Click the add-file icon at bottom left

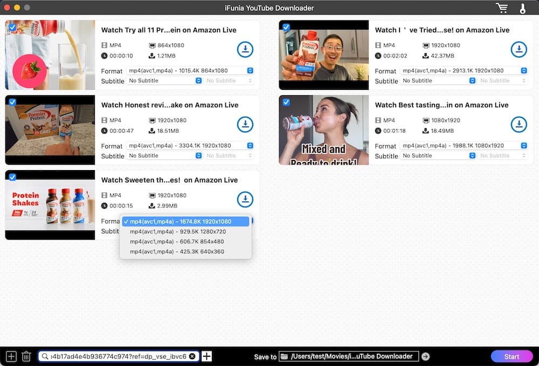tap(11, 356)
